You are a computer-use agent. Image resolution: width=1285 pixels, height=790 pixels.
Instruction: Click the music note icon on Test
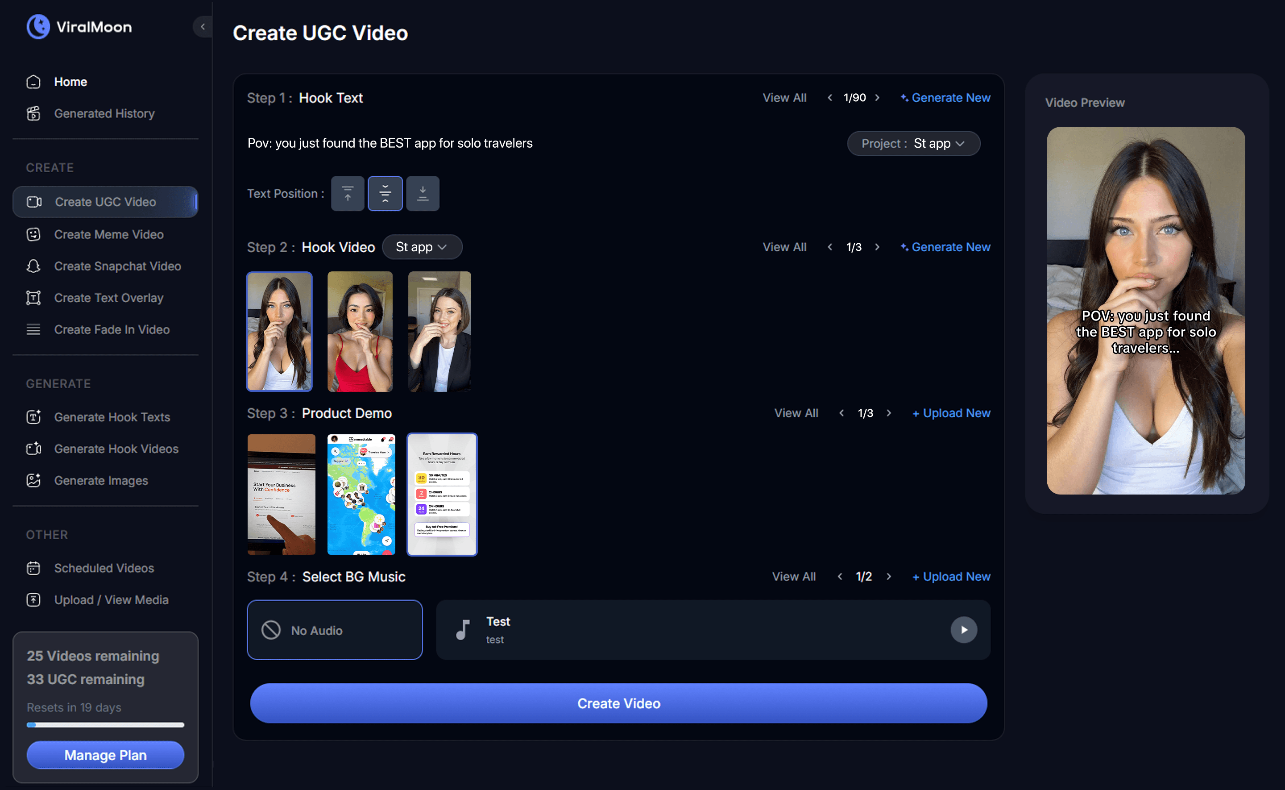click(x=463, y=630)
